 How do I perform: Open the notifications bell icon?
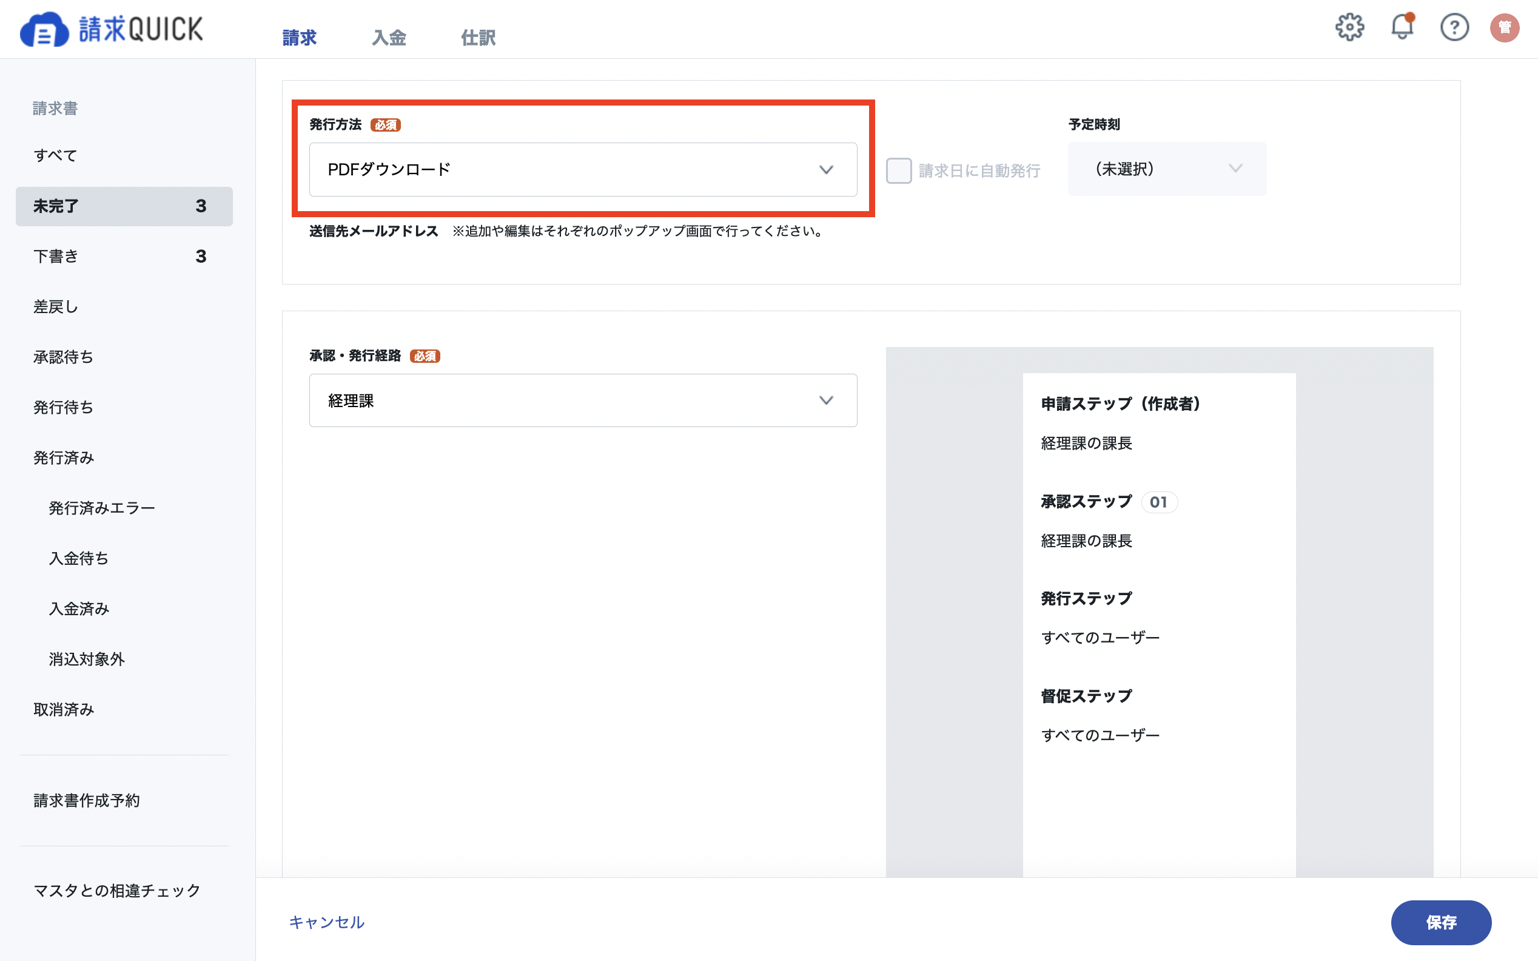(1402, 27)
